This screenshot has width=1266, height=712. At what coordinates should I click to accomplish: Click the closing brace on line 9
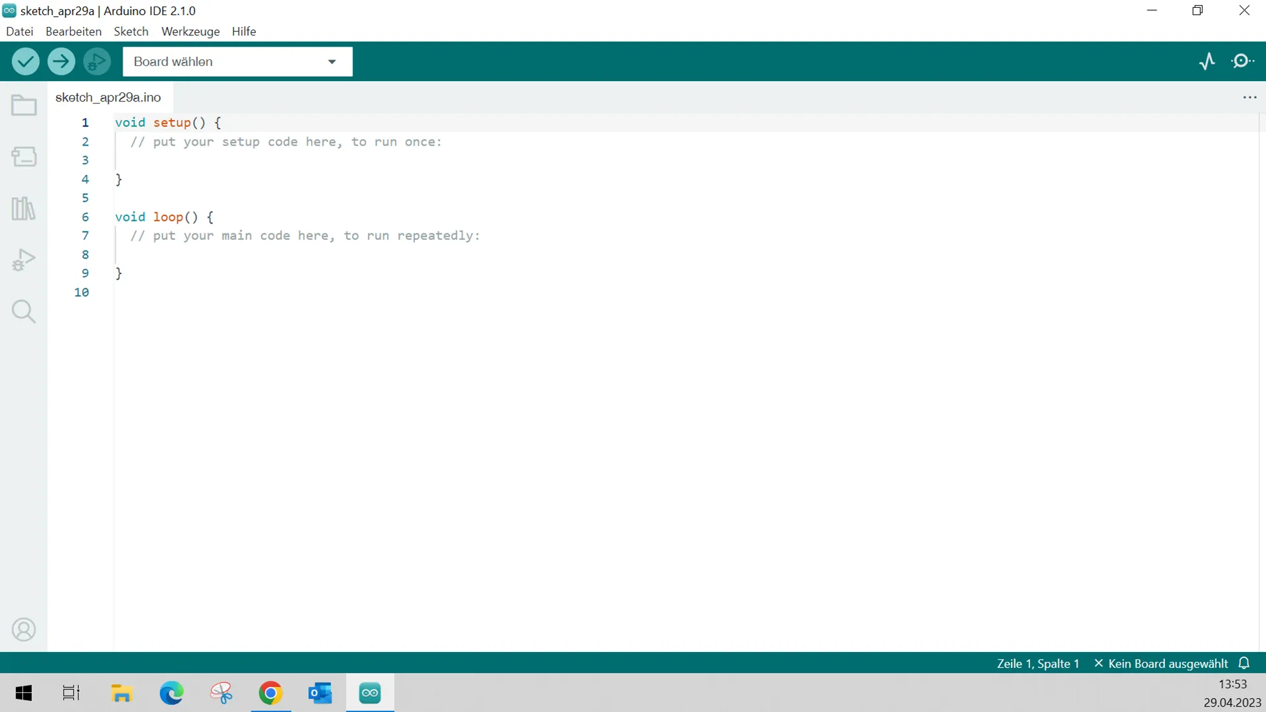(x=119, y=274)
